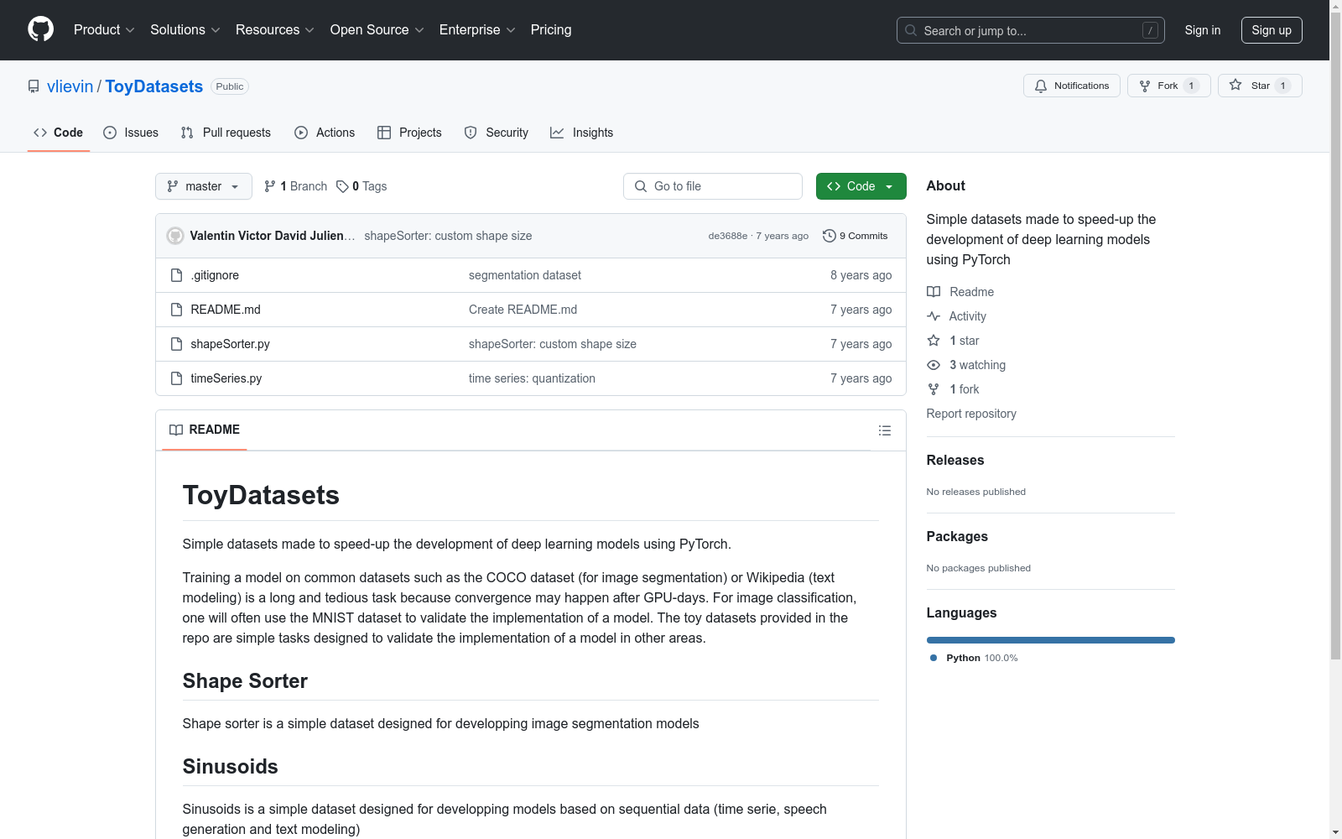Click the file icon next to shapeSorter.py
This screenshot has height=839, width=1342.
(176, 344)
